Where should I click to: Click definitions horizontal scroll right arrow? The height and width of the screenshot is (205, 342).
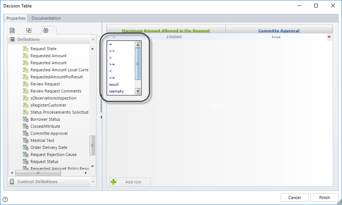pos(86,173)
